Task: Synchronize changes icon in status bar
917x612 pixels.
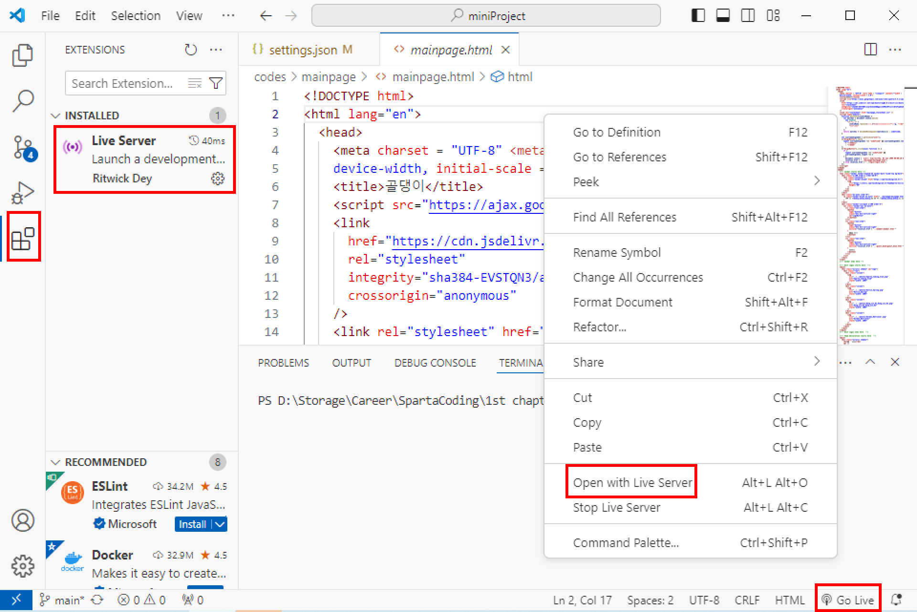Action: point(97,600)
